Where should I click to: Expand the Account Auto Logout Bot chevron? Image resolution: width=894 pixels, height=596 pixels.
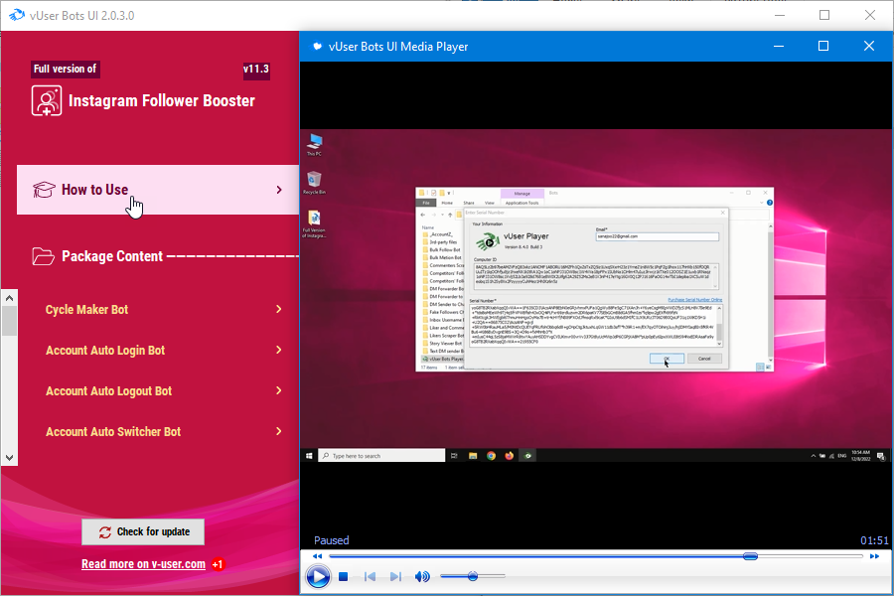[x=279, y=390]
